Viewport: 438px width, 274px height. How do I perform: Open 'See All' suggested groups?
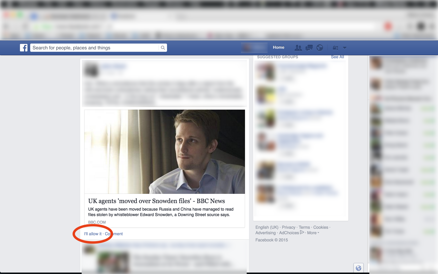point(337,57)
